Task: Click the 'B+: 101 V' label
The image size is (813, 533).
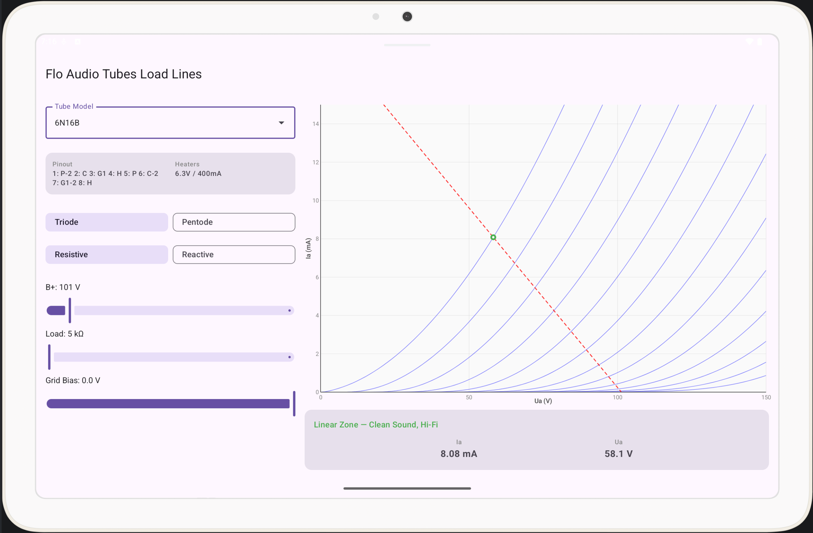Action: 63,287
